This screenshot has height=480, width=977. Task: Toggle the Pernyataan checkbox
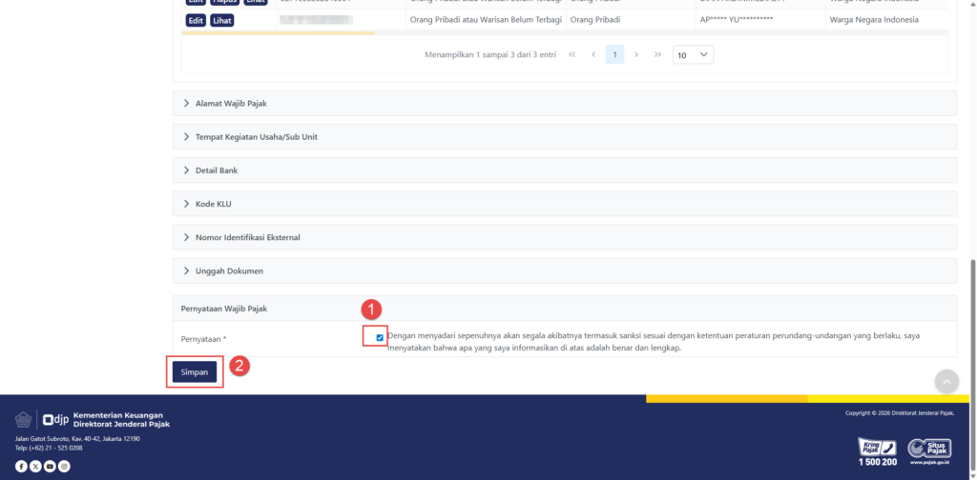(x=380, y=337)
